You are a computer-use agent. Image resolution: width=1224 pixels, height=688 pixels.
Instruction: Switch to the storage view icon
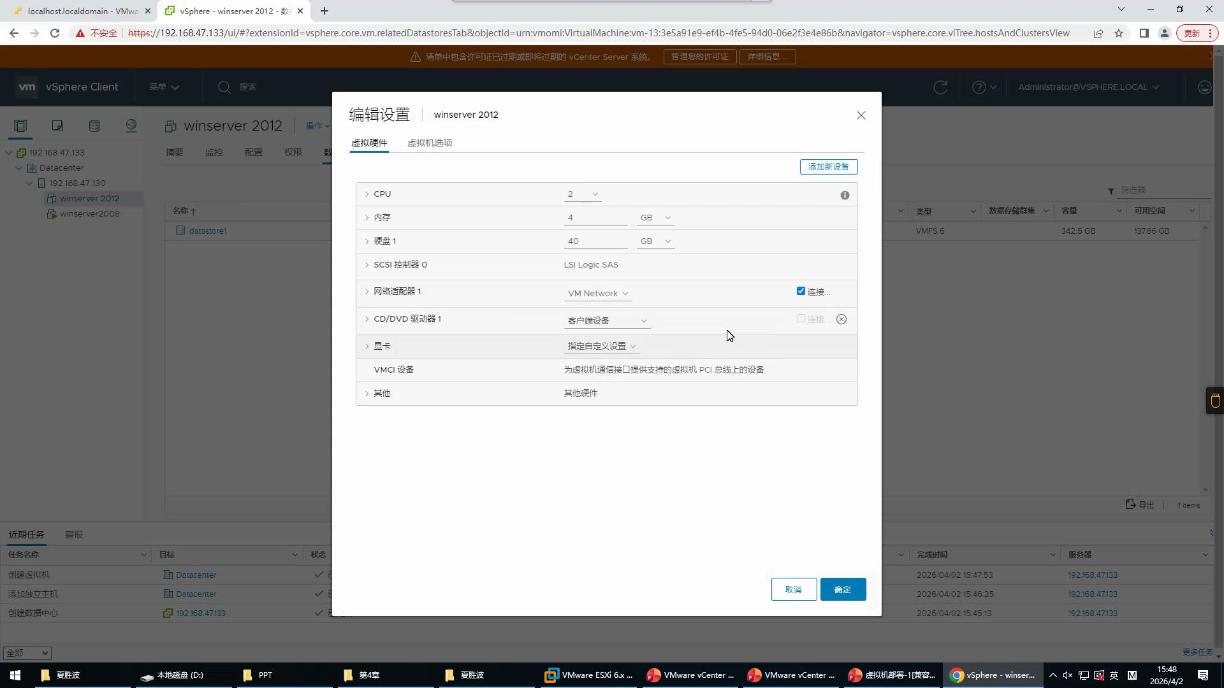(94, 125)
